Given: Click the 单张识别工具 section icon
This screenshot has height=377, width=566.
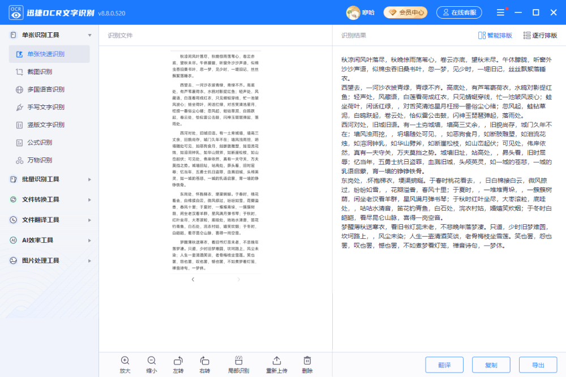Looking at the screenshot, I should (x=14, y=35).
